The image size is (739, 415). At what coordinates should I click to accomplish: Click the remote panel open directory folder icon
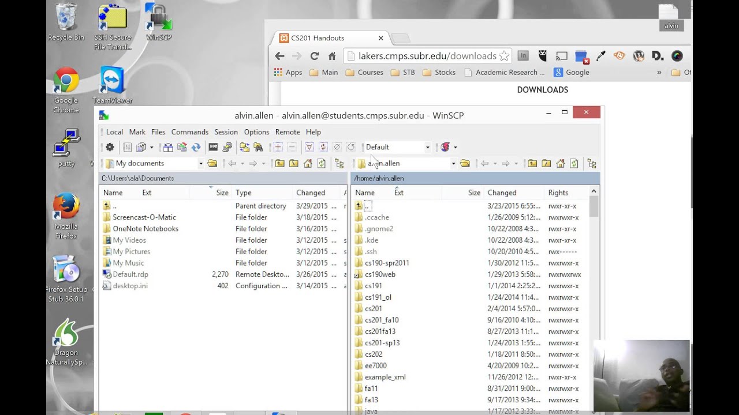click(465, 164)
